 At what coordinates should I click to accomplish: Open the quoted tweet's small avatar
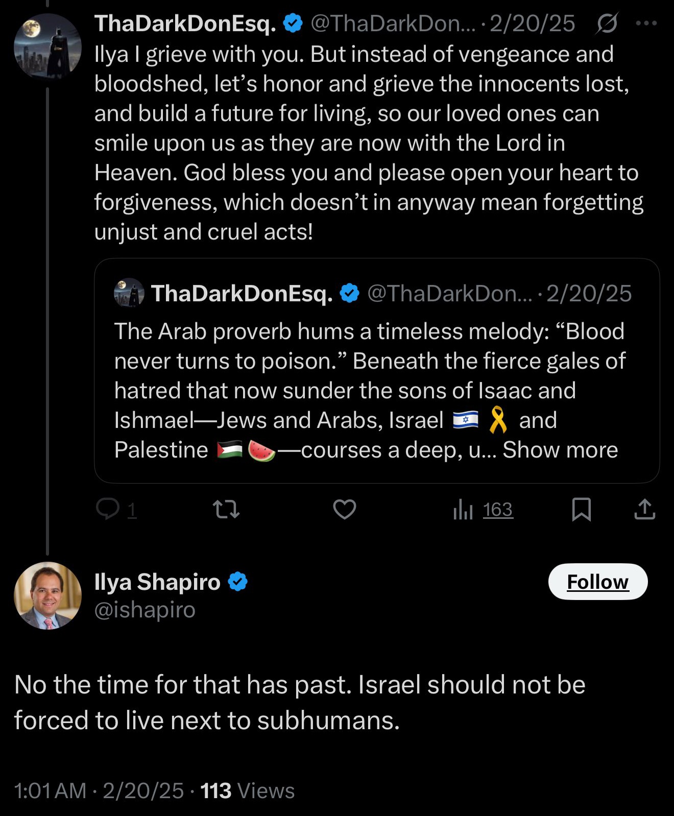tap(129, 293)
